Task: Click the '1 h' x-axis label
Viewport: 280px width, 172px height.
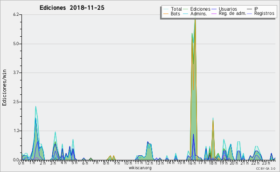Action: pyautogui.click(x=32, y=163)
